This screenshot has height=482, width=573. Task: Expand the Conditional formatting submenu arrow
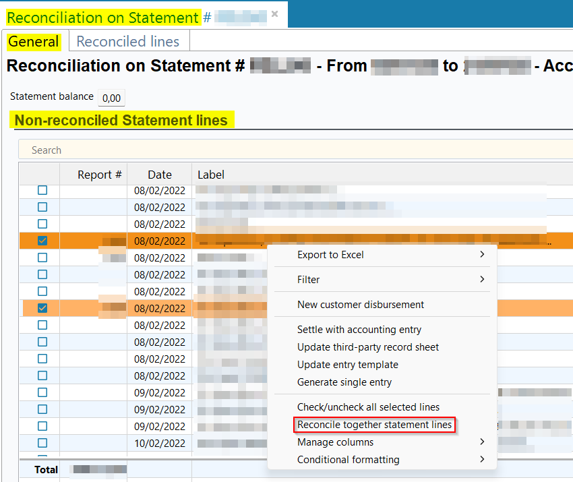tap(482, 460)
